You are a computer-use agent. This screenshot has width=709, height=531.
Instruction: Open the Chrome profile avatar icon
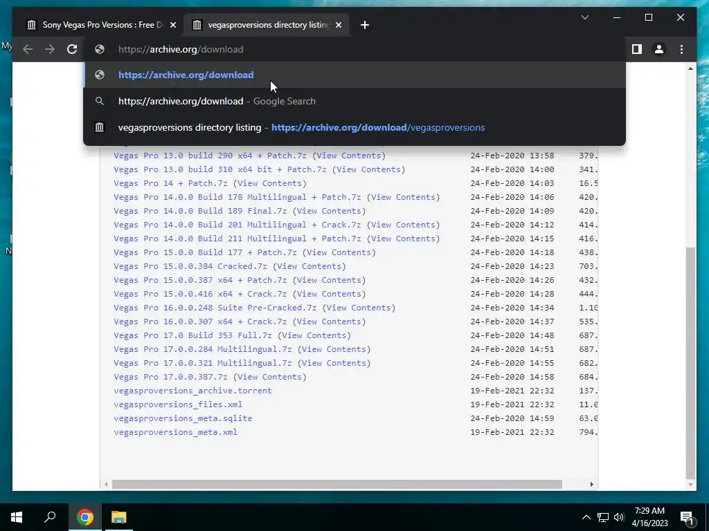pos(659,49)
